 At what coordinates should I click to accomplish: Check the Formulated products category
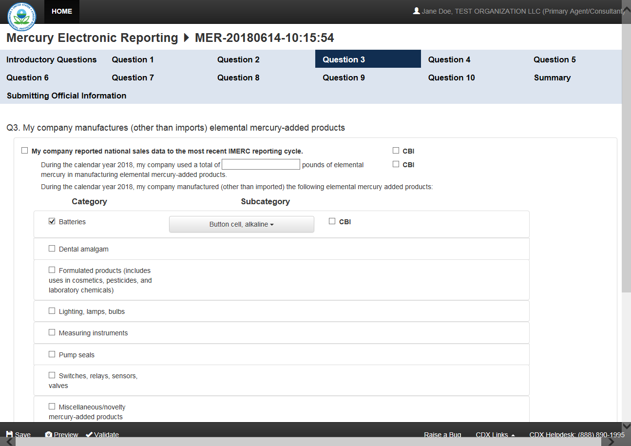tap(52, 270)
